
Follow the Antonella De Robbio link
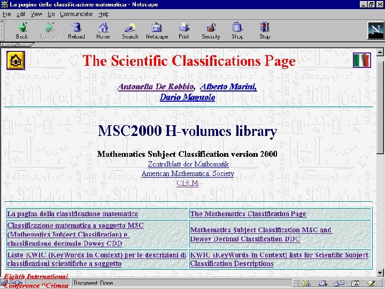156,87
